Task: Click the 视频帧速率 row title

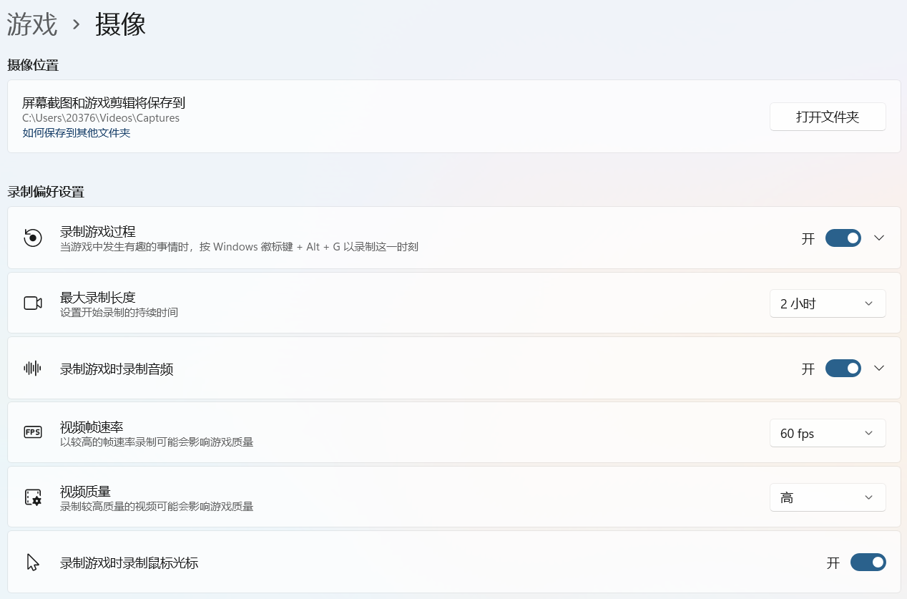Action: (x=92, y=427)
